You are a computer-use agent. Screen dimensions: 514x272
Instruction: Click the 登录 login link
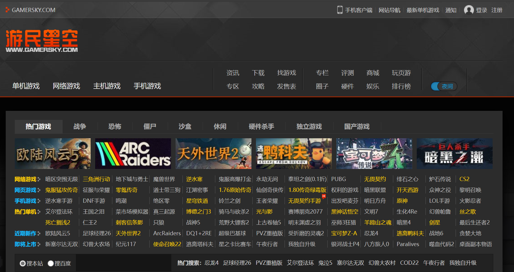(481, 10)
